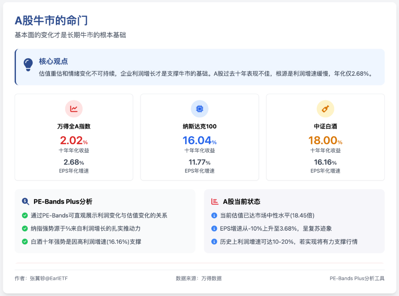Screen dimensions: 399x296
Task: Click the blue 16.04% value
Action: 199,140
